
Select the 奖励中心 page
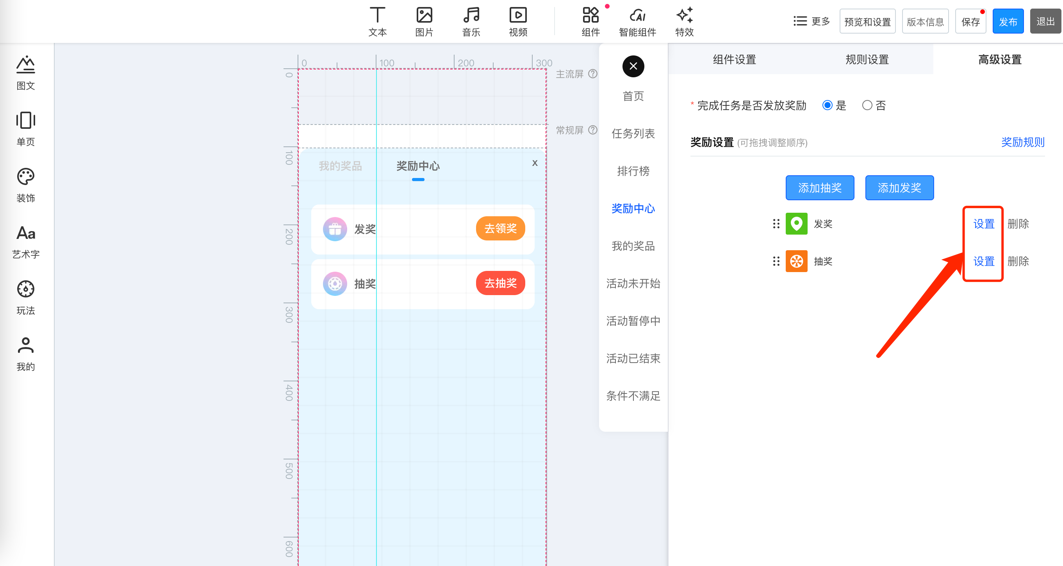[x=633, y=208]
